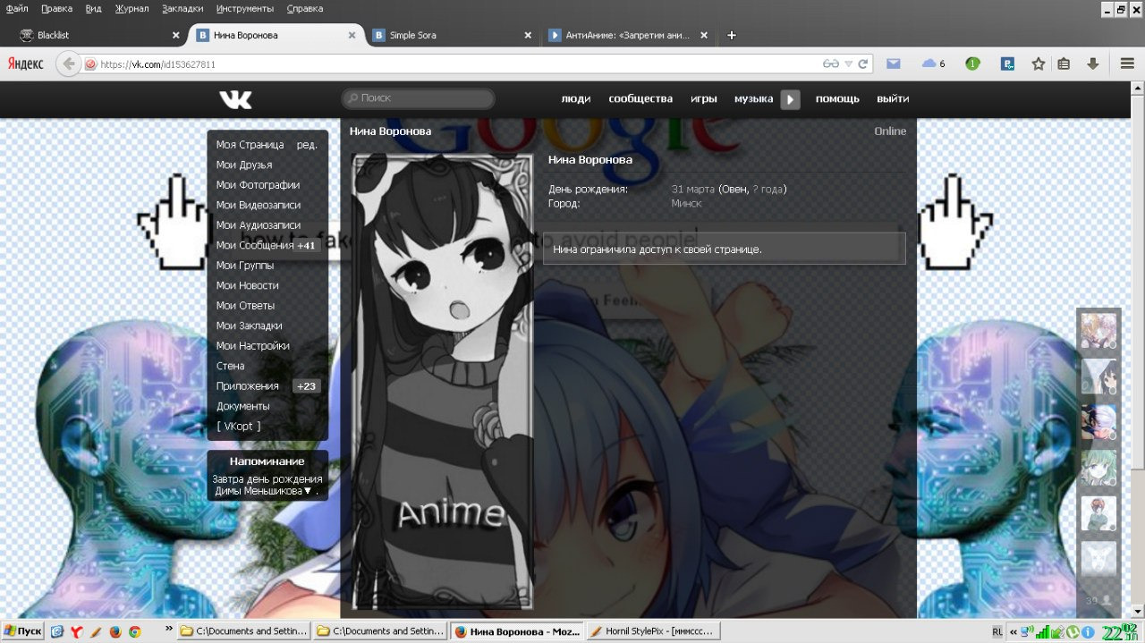Open Мои Аудиозаписи
This screenshot has width=1145, height=643.
point(259,225)
